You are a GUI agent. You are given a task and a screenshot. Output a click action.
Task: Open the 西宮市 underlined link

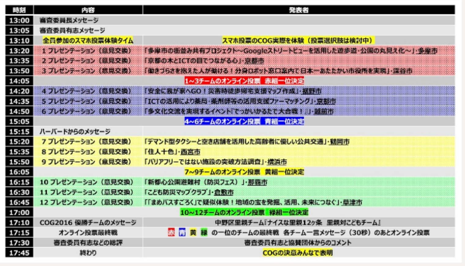tap(190, 152)
